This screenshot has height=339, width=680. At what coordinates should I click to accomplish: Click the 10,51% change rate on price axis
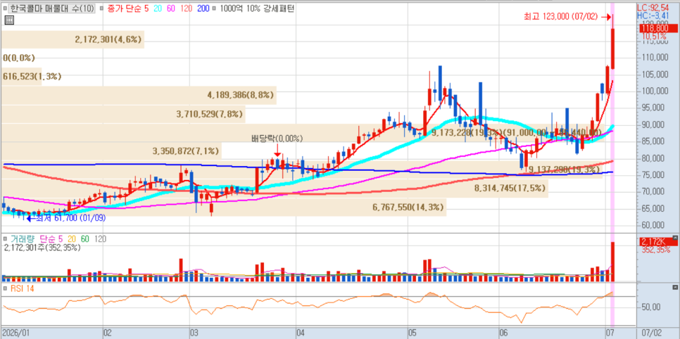(x=655, y=37)
